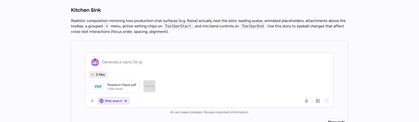Image resolution: width=419 pixels, height=122 pixels.
Task: Send the message with the arrow button
Action: point(327,101)
